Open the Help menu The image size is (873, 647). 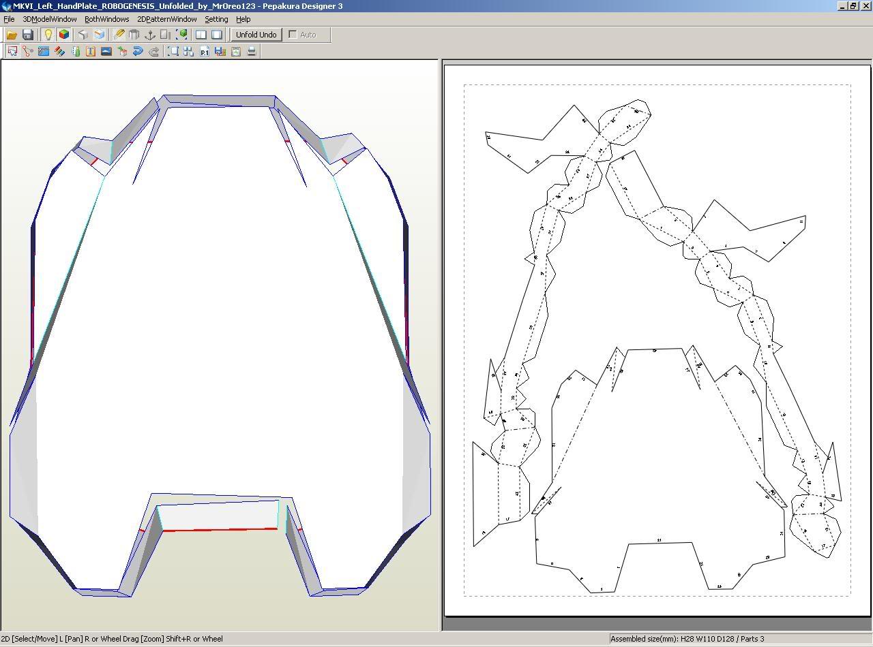[x=243, y=19]
